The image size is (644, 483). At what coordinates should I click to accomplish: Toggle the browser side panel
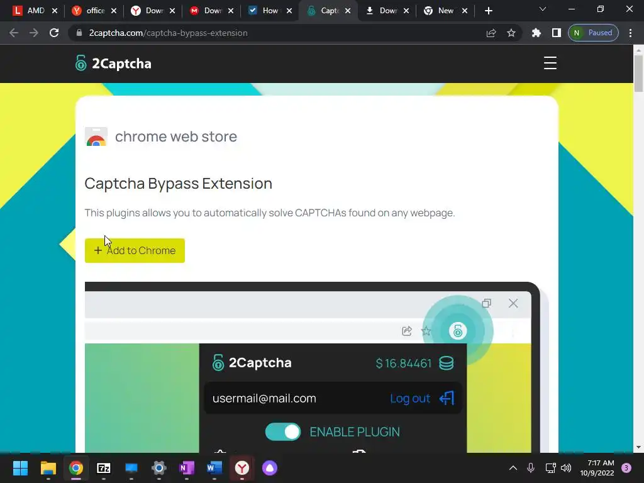(x=557, y=33)
